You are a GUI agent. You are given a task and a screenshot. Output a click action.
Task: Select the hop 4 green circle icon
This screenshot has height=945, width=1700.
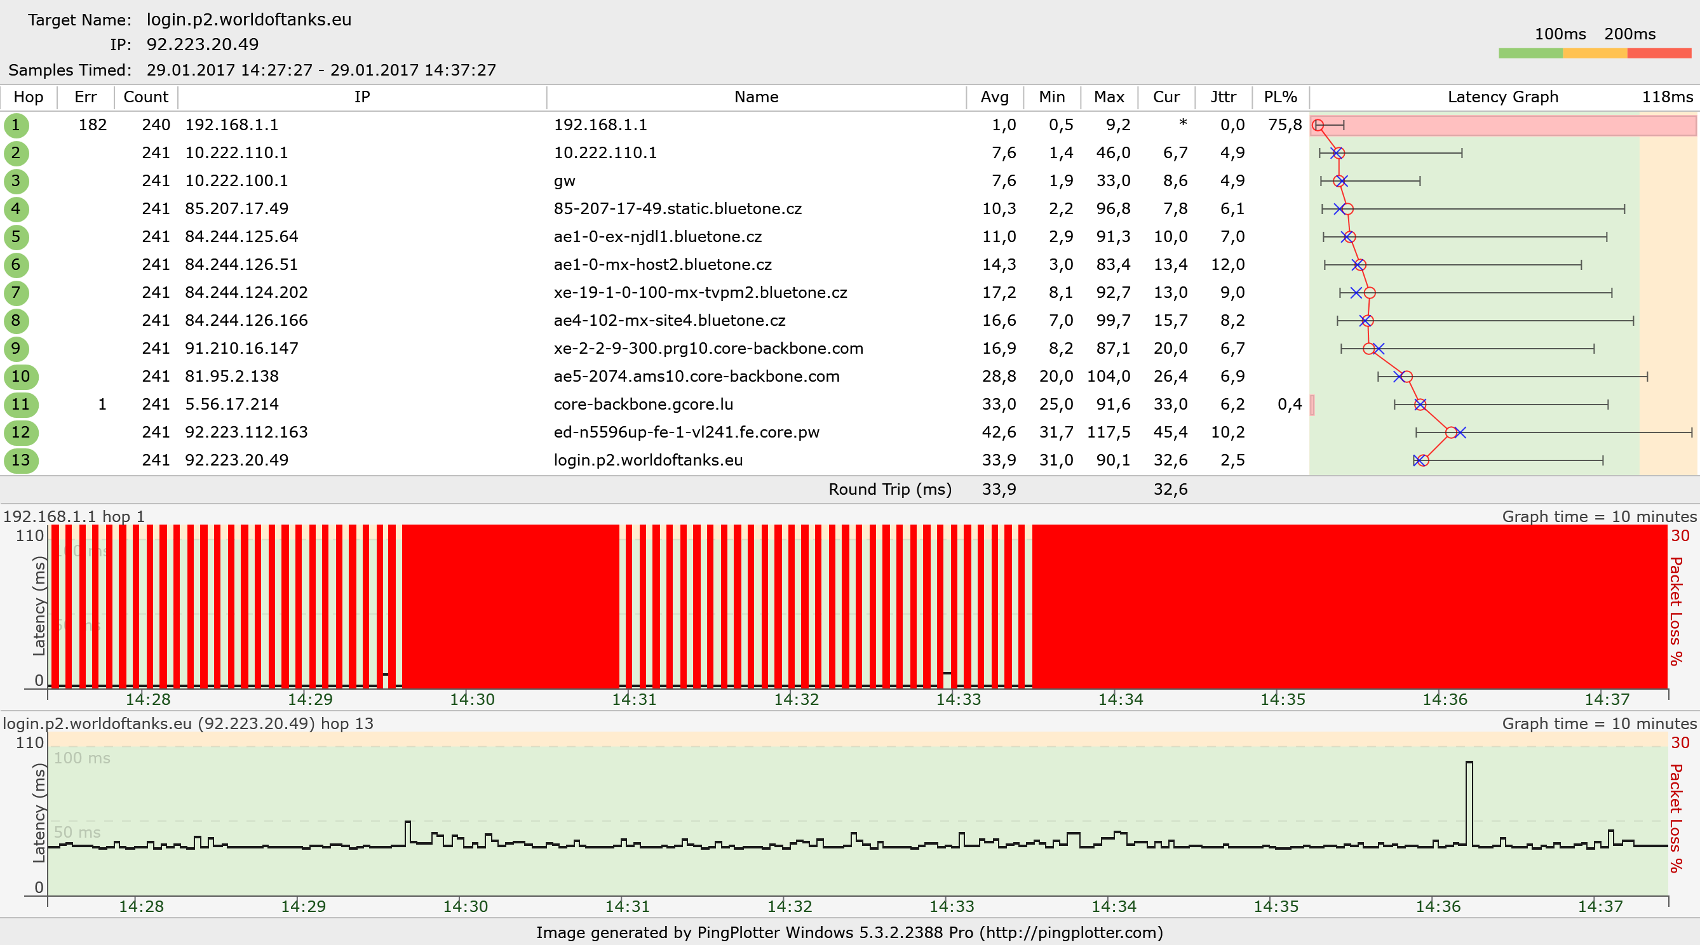click(16, 209)
